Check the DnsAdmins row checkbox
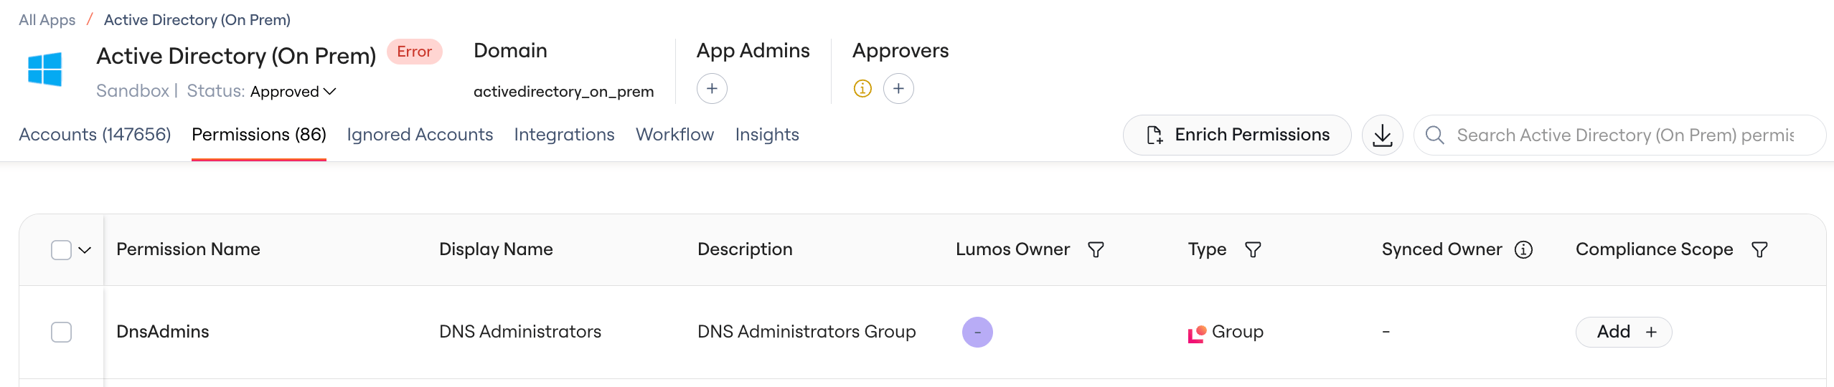 62,332
